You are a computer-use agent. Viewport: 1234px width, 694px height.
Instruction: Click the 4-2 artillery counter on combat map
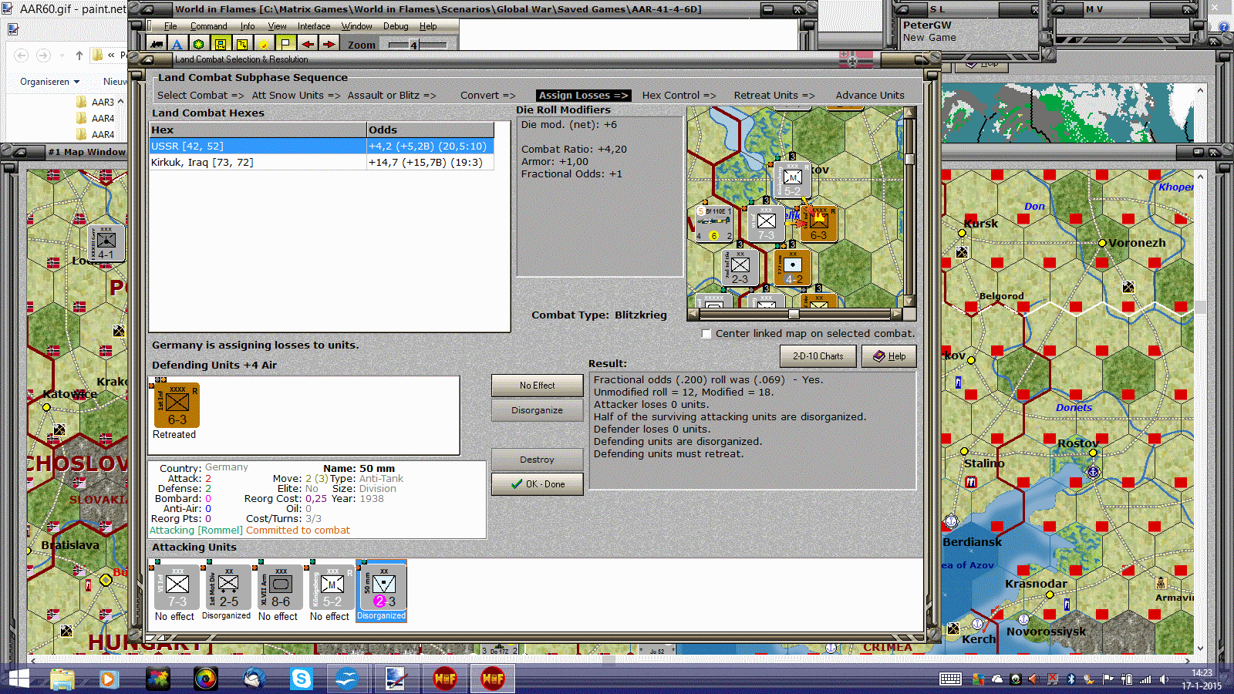point(792,268)
